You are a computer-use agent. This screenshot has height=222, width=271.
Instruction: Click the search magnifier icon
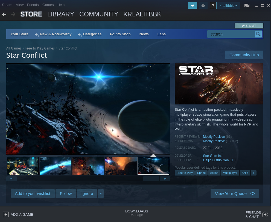pyautogui.click(x=258, y=34)
